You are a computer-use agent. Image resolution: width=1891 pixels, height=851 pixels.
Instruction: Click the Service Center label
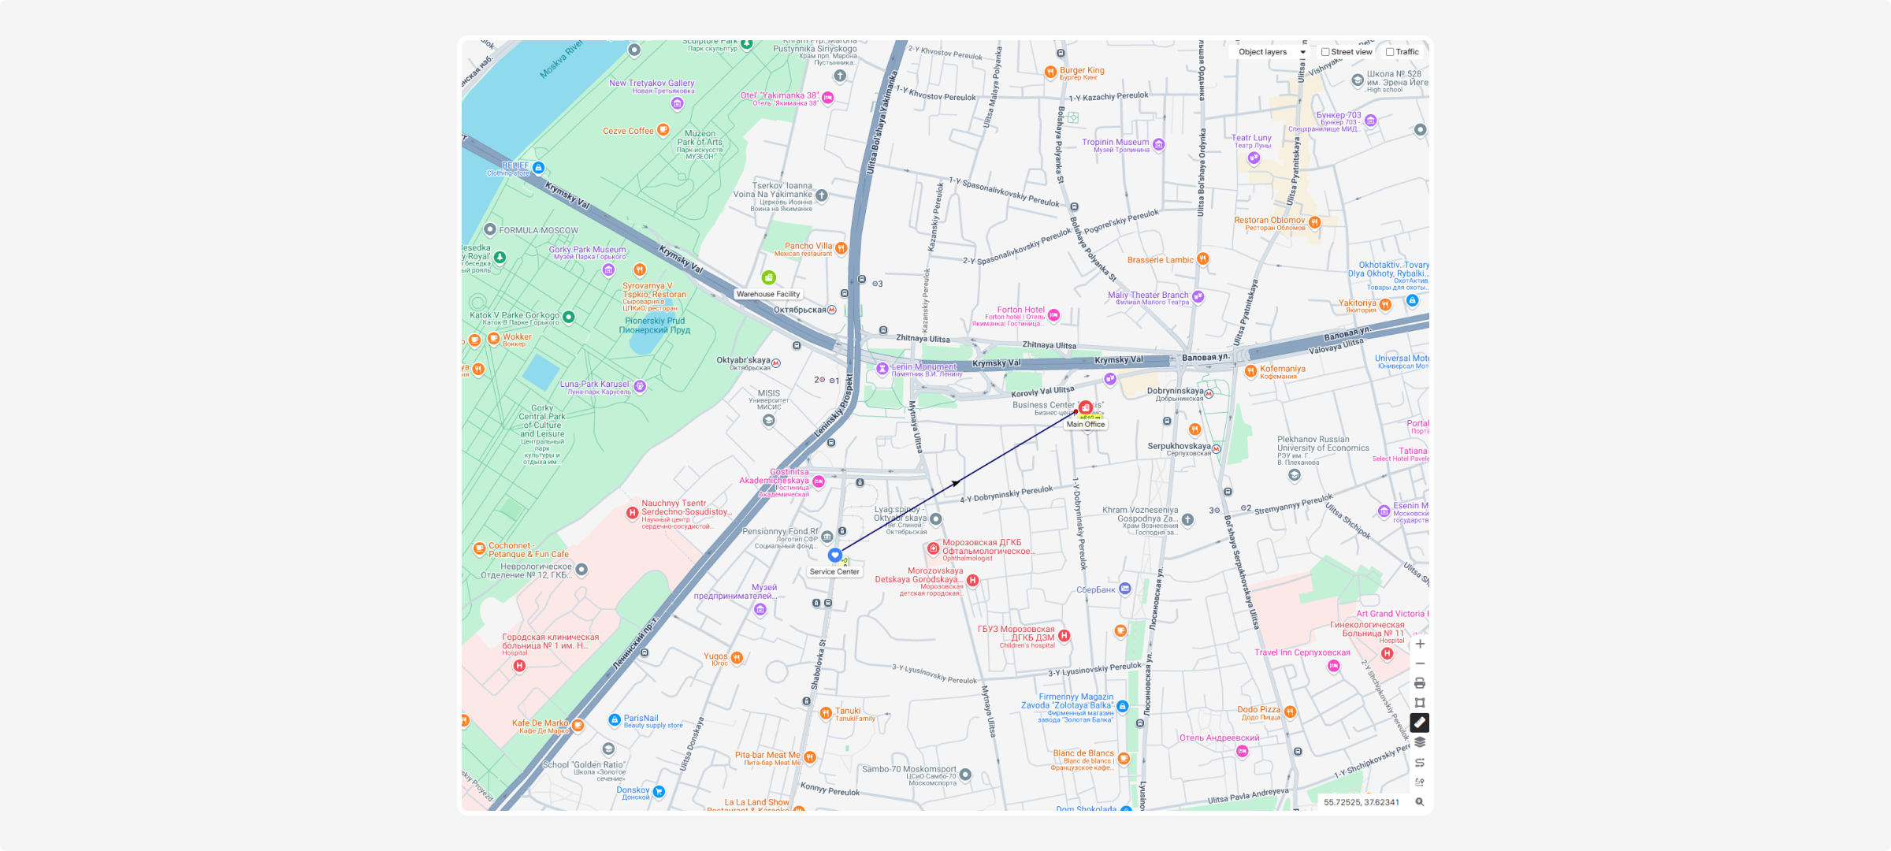tap(834, 572)
